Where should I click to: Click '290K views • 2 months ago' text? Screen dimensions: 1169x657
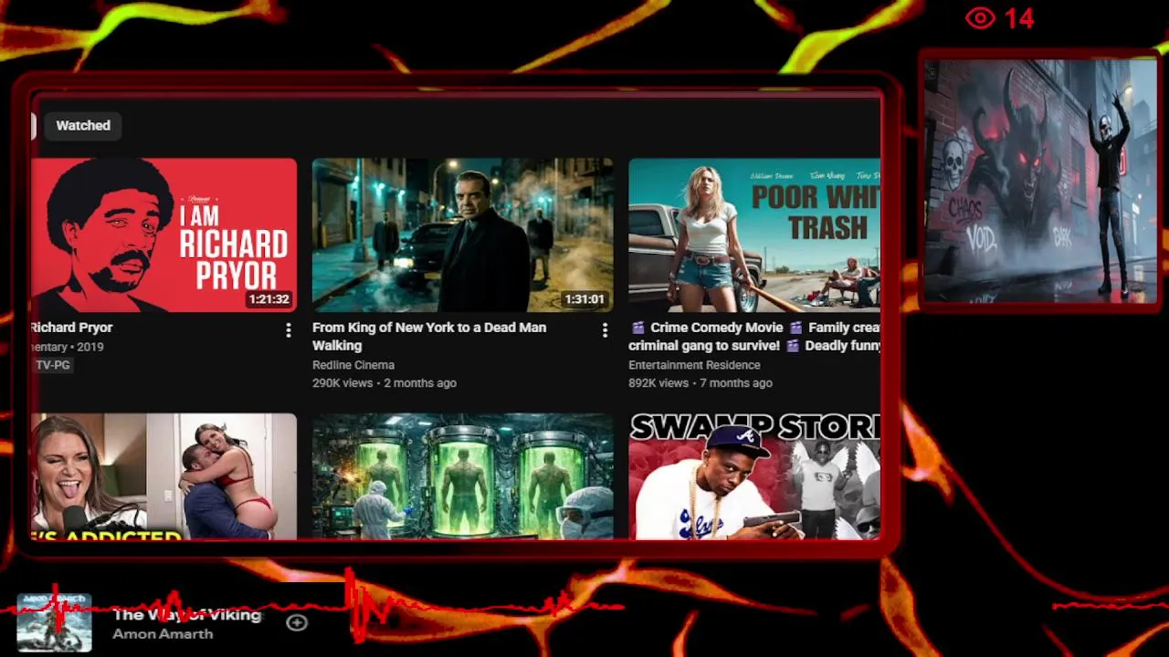pyautogui.click(x=384, y=383)
